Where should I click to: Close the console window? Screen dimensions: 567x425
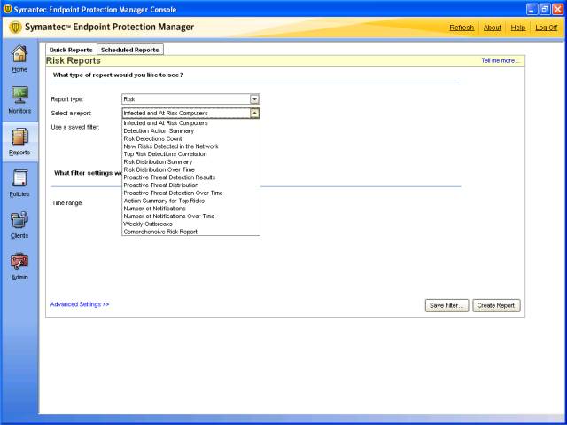(x=558, y=9)
